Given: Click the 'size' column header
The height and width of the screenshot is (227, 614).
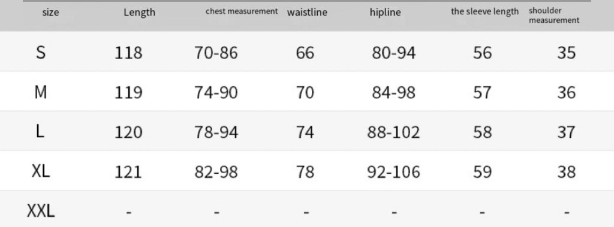Looking at the screenshot, I should click(50, 13).
